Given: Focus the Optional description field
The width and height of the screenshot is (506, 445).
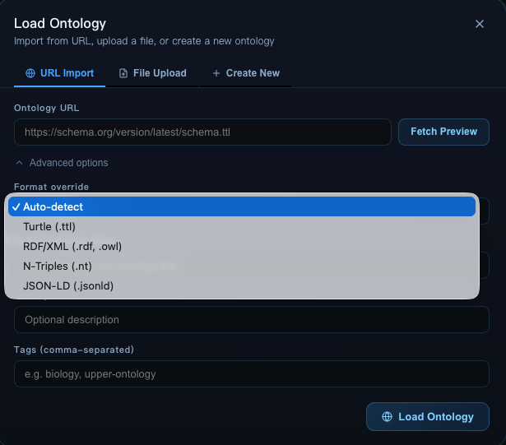Looking at the screenshot, I should pyautogui.click(x=252, y=319).
